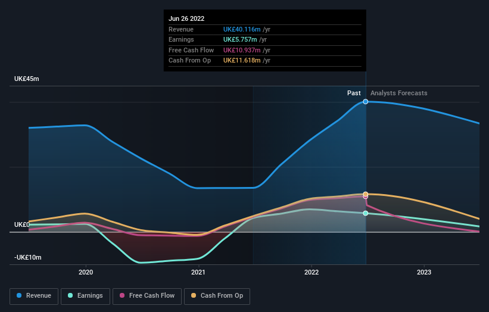Screen dimensions: 489x312
Task: Toggle the Earnings legend button
Action: 85,296
